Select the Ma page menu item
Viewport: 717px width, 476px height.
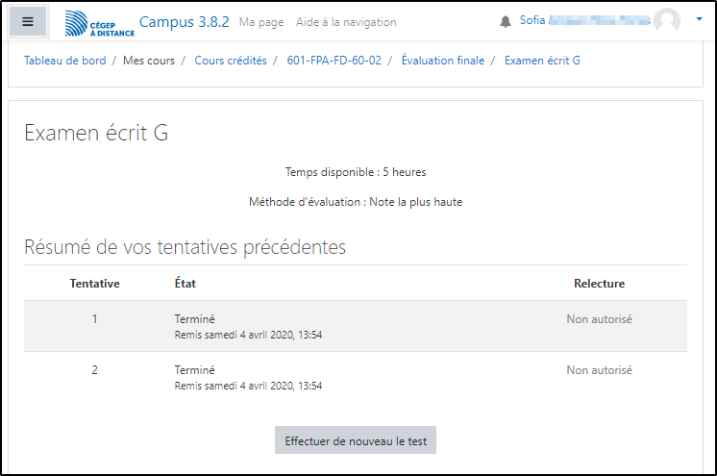coord(260,22)
